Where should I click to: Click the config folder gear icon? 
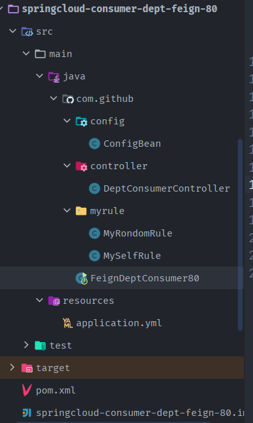[x=81, y=121]
